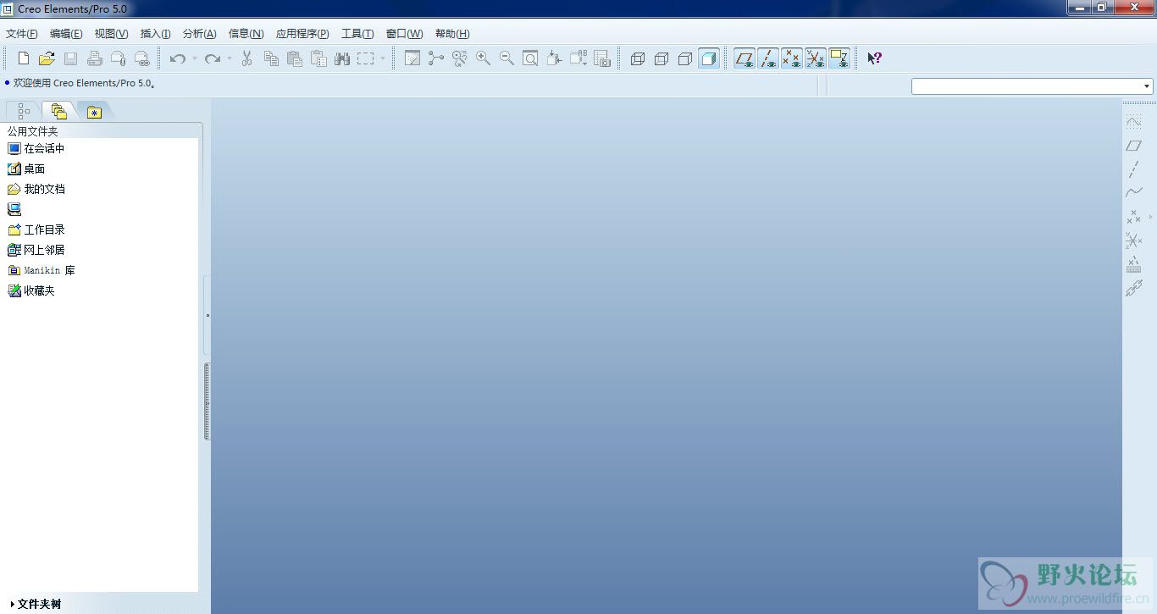Click the Copy icon in the toolbar
This screenshot has width=1157, height=614.
[x=271, y=58]
